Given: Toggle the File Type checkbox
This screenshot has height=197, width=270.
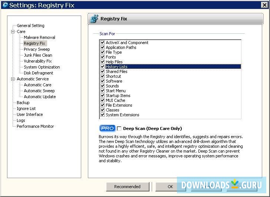Looking at the screenshot, I should [x=103, y=52].
